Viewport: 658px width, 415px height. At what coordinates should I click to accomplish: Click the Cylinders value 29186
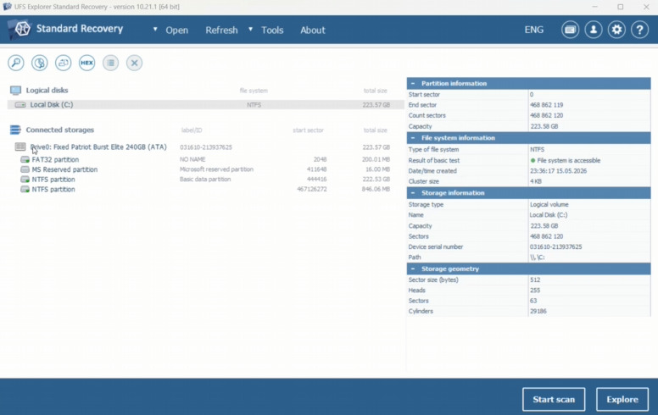click(538, 312)
